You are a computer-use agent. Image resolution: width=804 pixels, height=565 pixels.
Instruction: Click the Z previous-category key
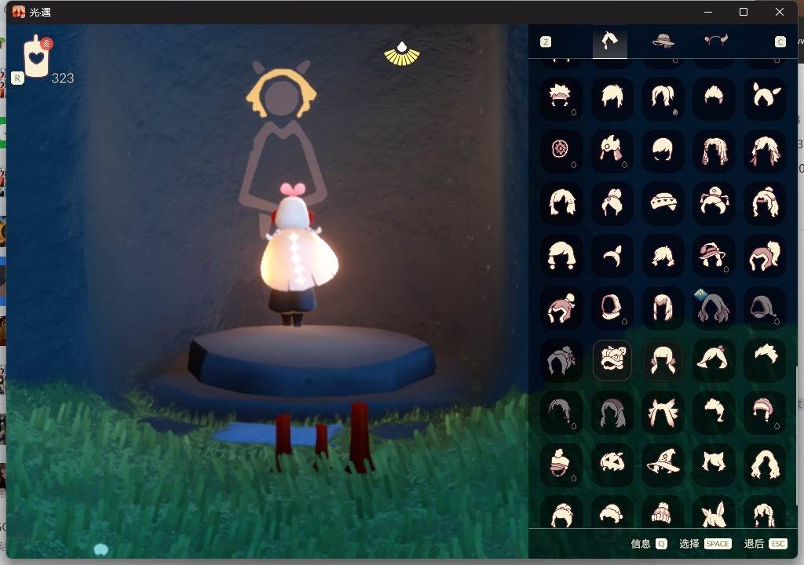tap(546, 42)
